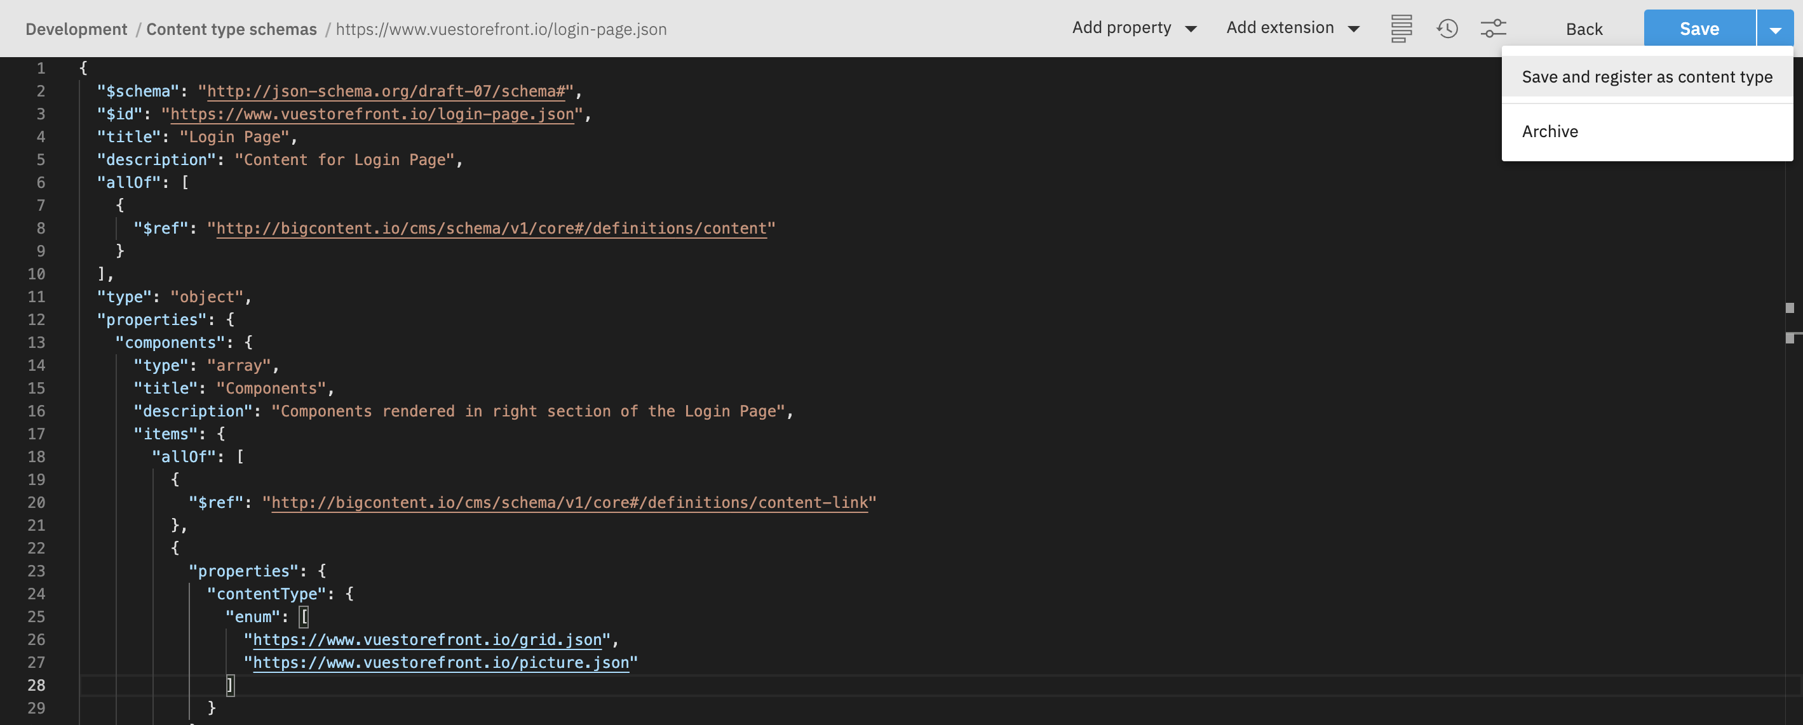Click the picture.json URL in enum
This screenshot has width=1803, height=725.
pos(440,663)
